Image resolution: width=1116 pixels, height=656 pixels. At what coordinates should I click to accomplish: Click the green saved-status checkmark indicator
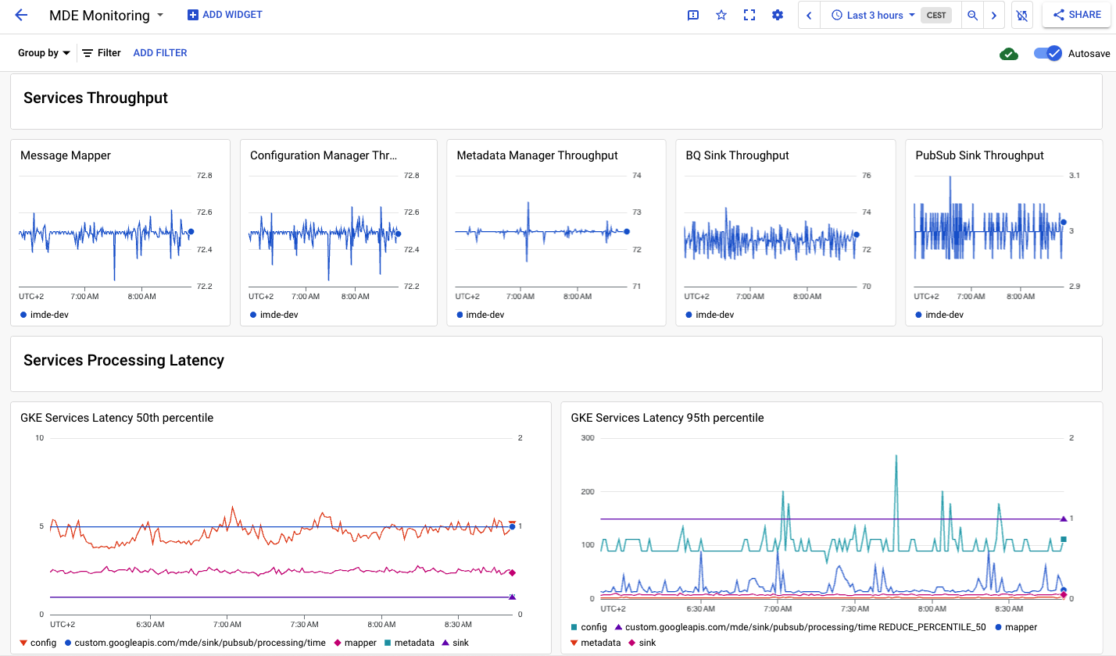(x=1009, y=53)
